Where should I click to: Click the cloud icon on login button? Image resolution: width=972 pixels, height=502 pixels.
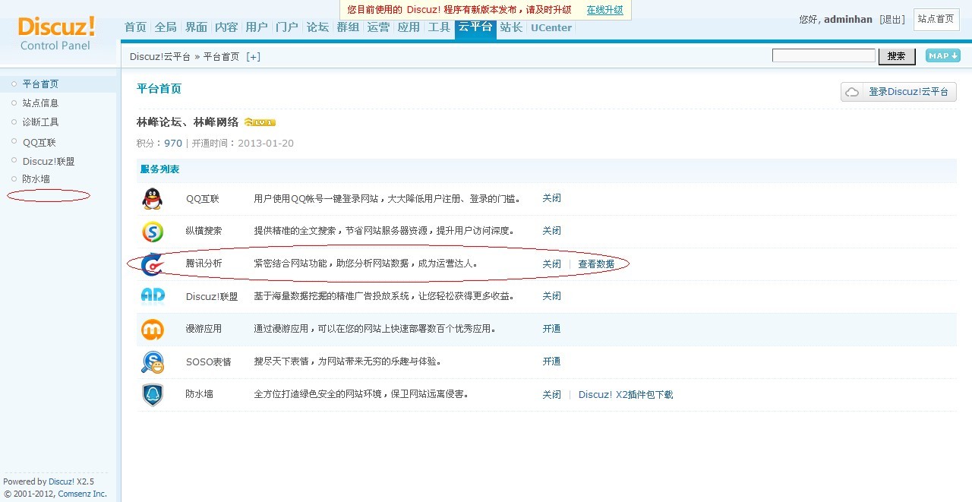[x=853, y=92]
